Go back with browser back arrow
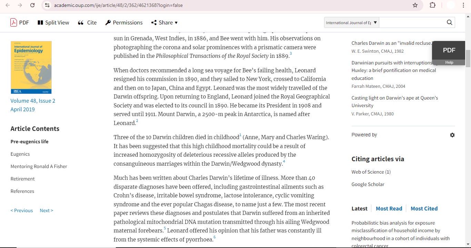The image size is (471, 248). pyautogui.click(x=8, y=5)
